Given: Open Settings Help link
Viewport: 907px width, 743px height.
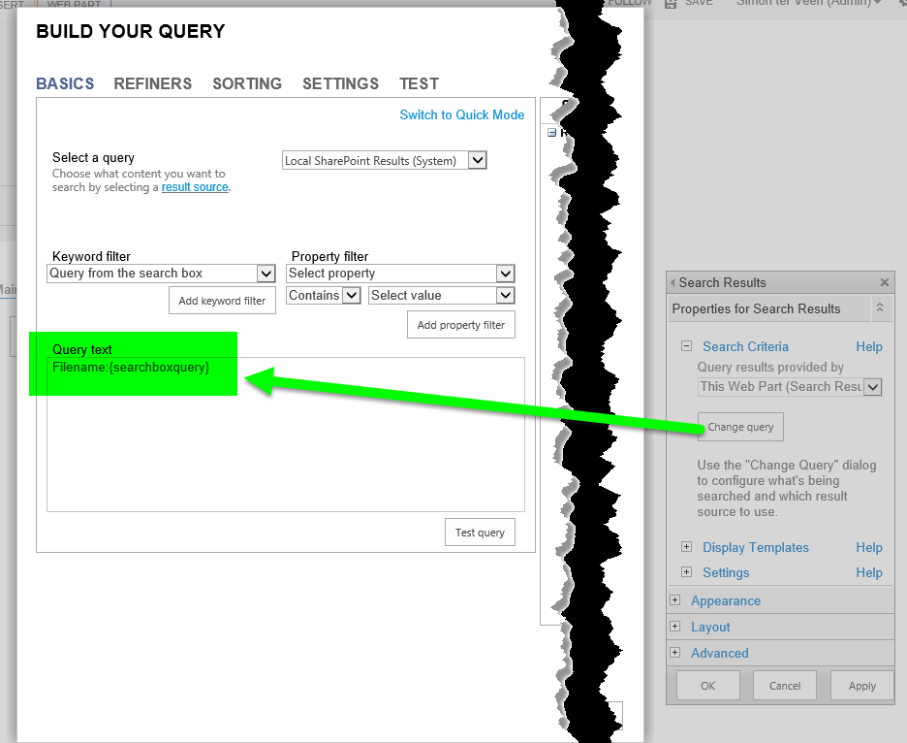Looking at the screenshot, I should [x=869, y=572].
